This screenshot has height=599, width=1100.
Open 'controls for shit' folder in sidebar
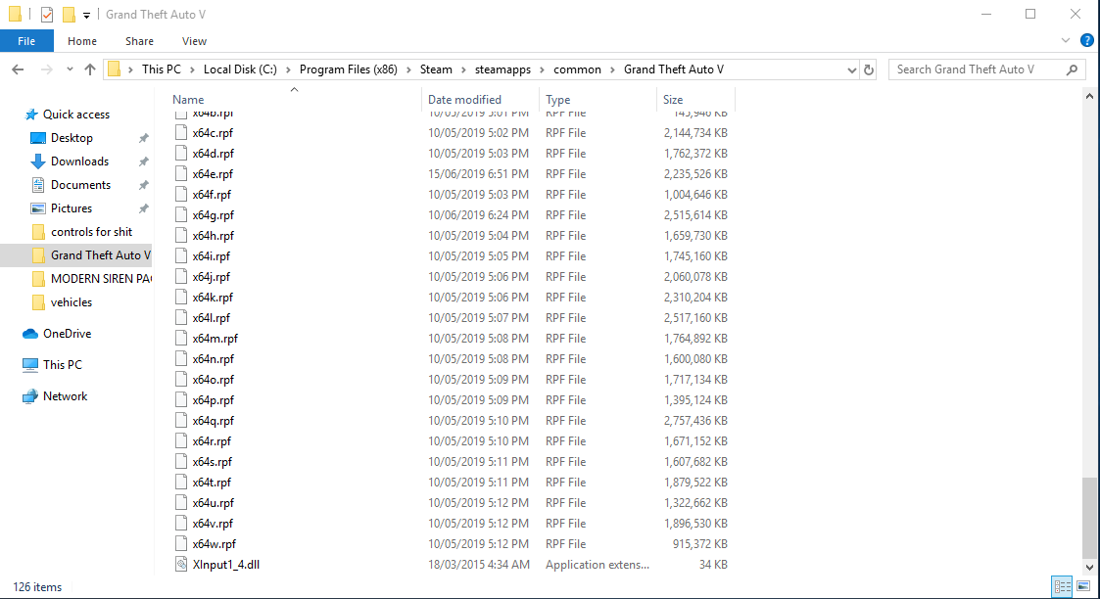[x=91, y=232]
